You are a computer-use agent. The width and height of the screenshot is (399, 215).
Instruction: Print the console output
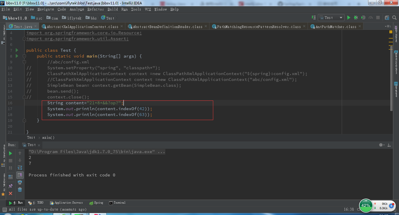point(20,182)
